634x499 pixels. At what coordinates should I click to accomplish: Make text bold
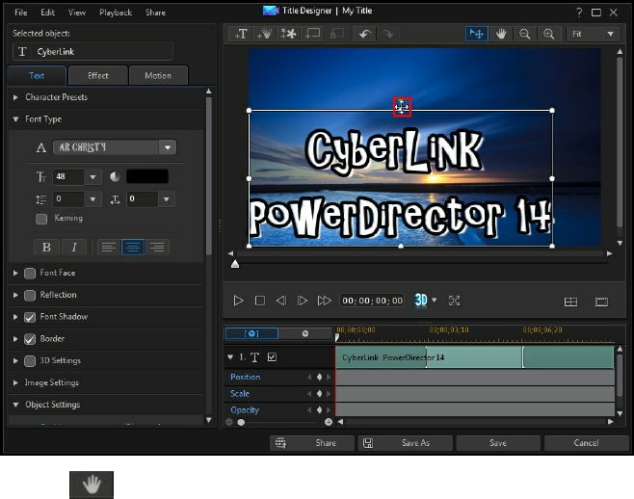46,247
